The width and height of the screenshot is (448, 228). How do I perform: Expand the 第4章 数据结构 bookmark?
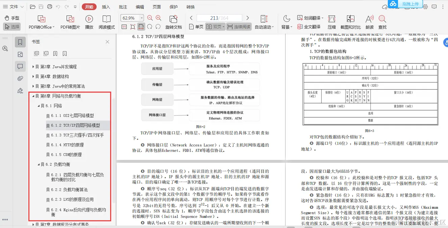pyautogui.click(x=33, y=76)
